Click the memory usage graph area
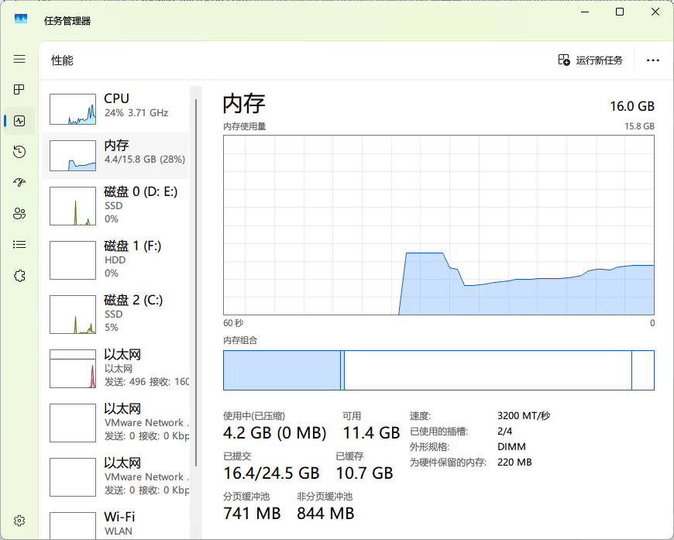 (438, 225)
